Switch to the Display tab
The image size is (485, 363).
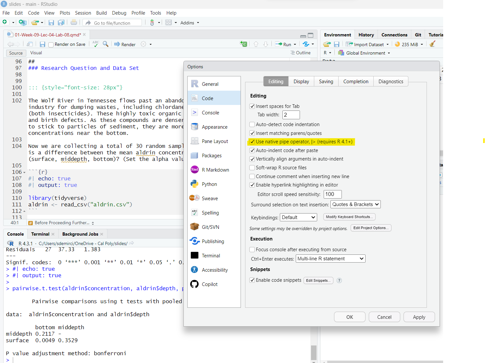[301, 82]
